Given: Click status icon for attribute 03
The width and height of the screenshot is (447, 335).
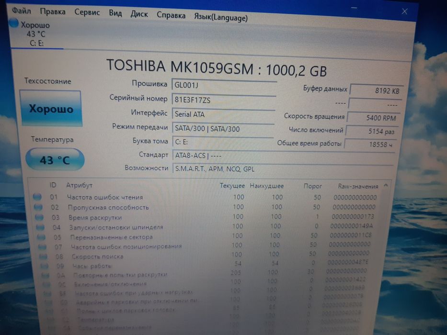Looking at the screenshot, I should click(39, 217).
